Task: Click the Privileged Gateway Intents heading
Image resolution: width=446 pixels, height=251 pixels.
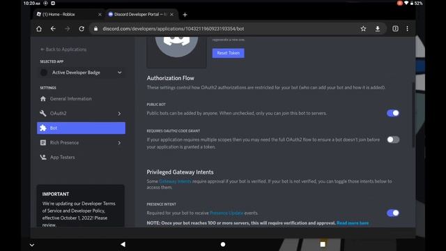Action: tap(180, 172)
